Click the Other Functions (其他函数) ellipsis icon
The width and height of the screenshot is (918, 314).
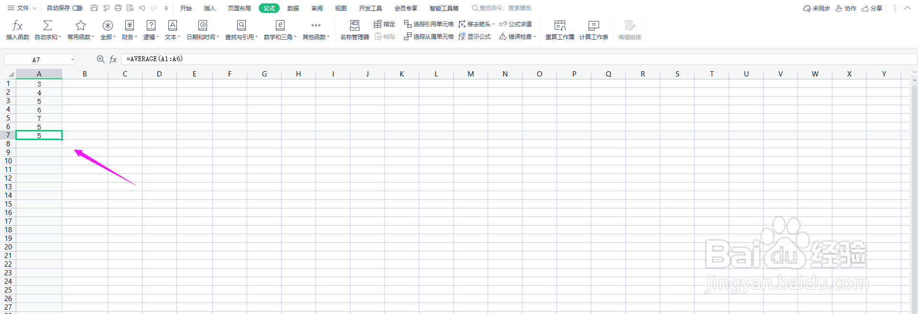point(316,25)
